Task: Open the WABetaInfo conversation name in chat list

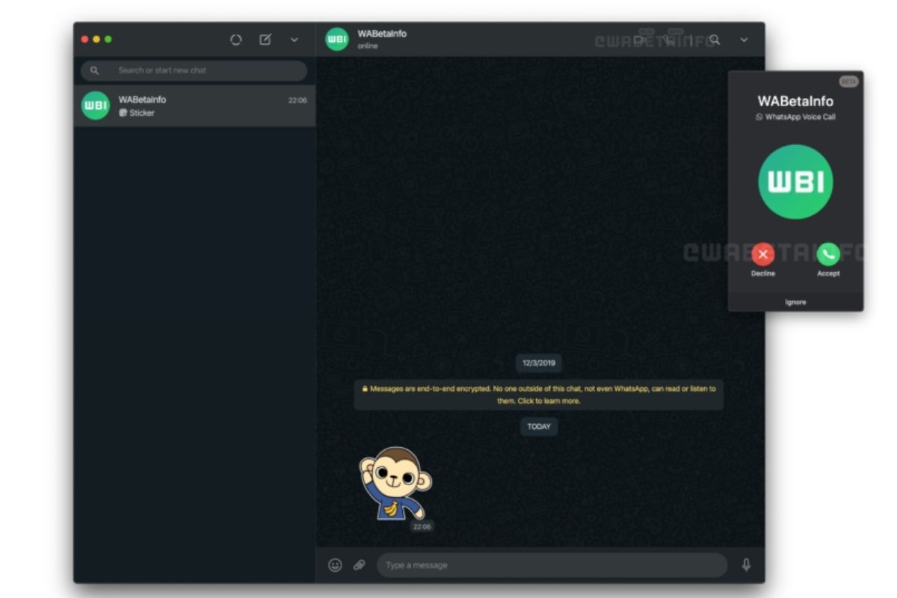Action: (142, 99)
